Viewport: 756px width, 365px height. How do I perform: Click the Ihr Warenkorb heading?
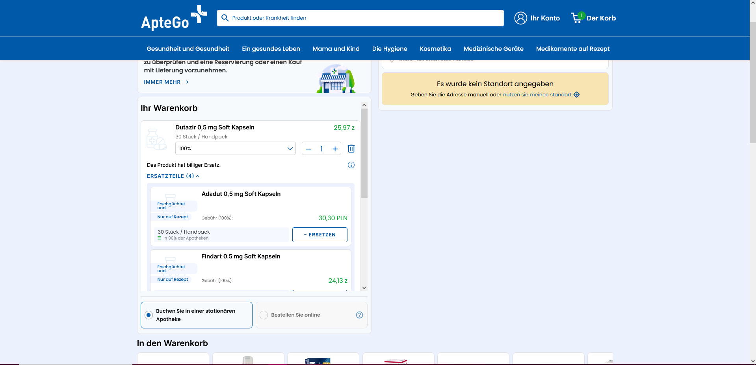[169, 108]
